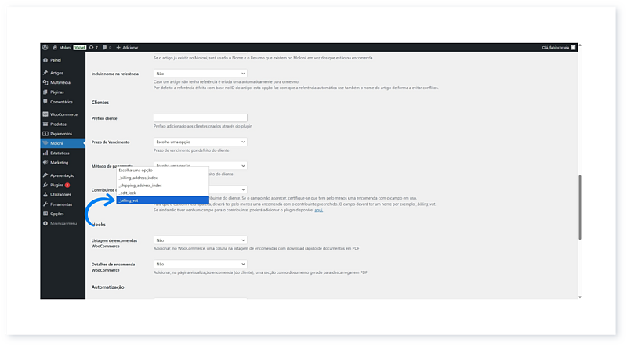Select _billing_vat from the dropdown list
The width and height of the screenshot is (627, 346).
click(x=129, y=200)
